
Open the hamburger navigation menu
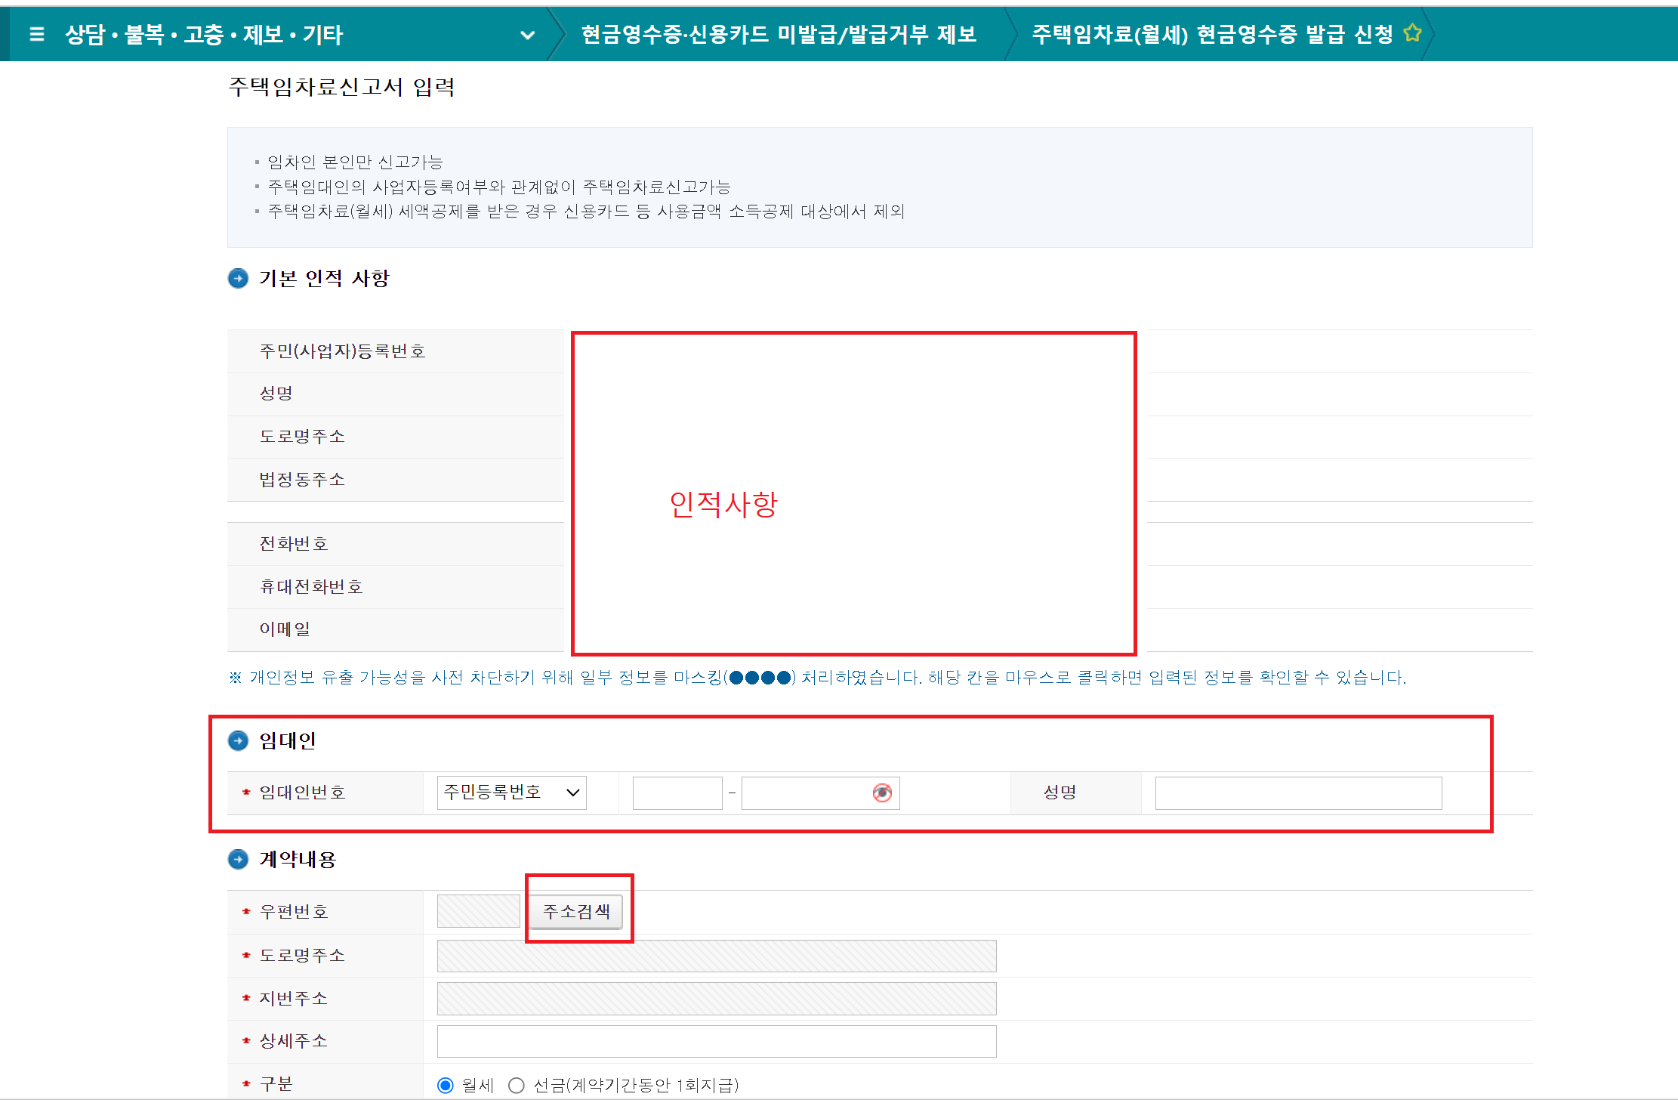[35, 33]
